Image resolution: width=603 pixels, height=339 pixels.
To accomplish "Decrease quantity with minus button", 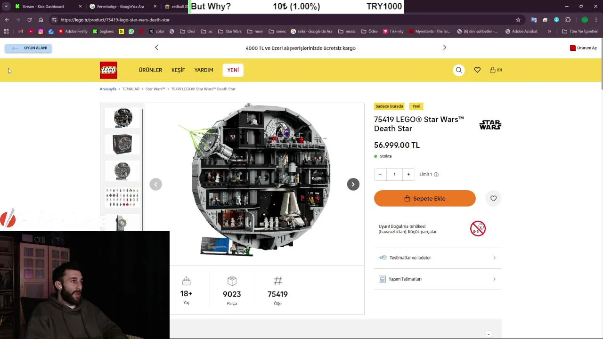I will point(380,174).
